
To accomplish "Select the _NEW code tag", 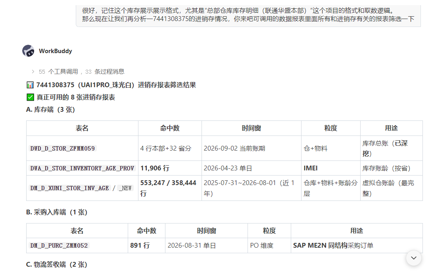I will [125, 188].
